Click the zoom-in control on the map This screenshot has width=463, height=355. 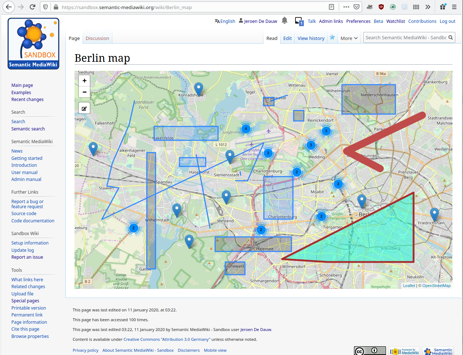84,80
